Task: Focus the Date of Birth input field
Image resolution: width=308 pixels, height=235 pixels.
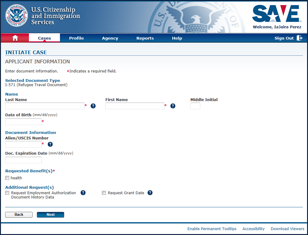Action: coord(23,122)
